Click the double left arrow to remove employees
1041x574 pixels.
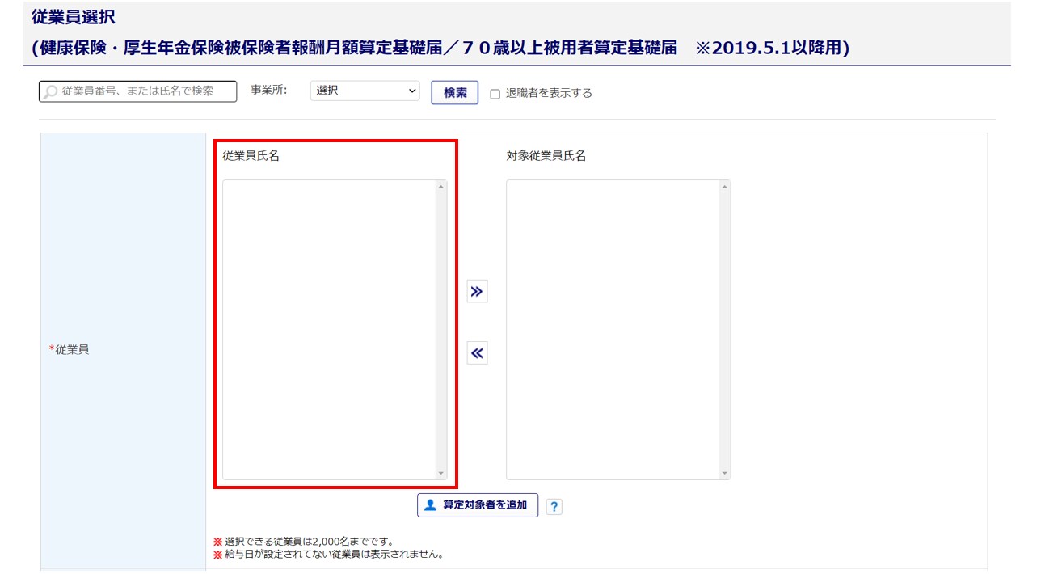(477, 353)
